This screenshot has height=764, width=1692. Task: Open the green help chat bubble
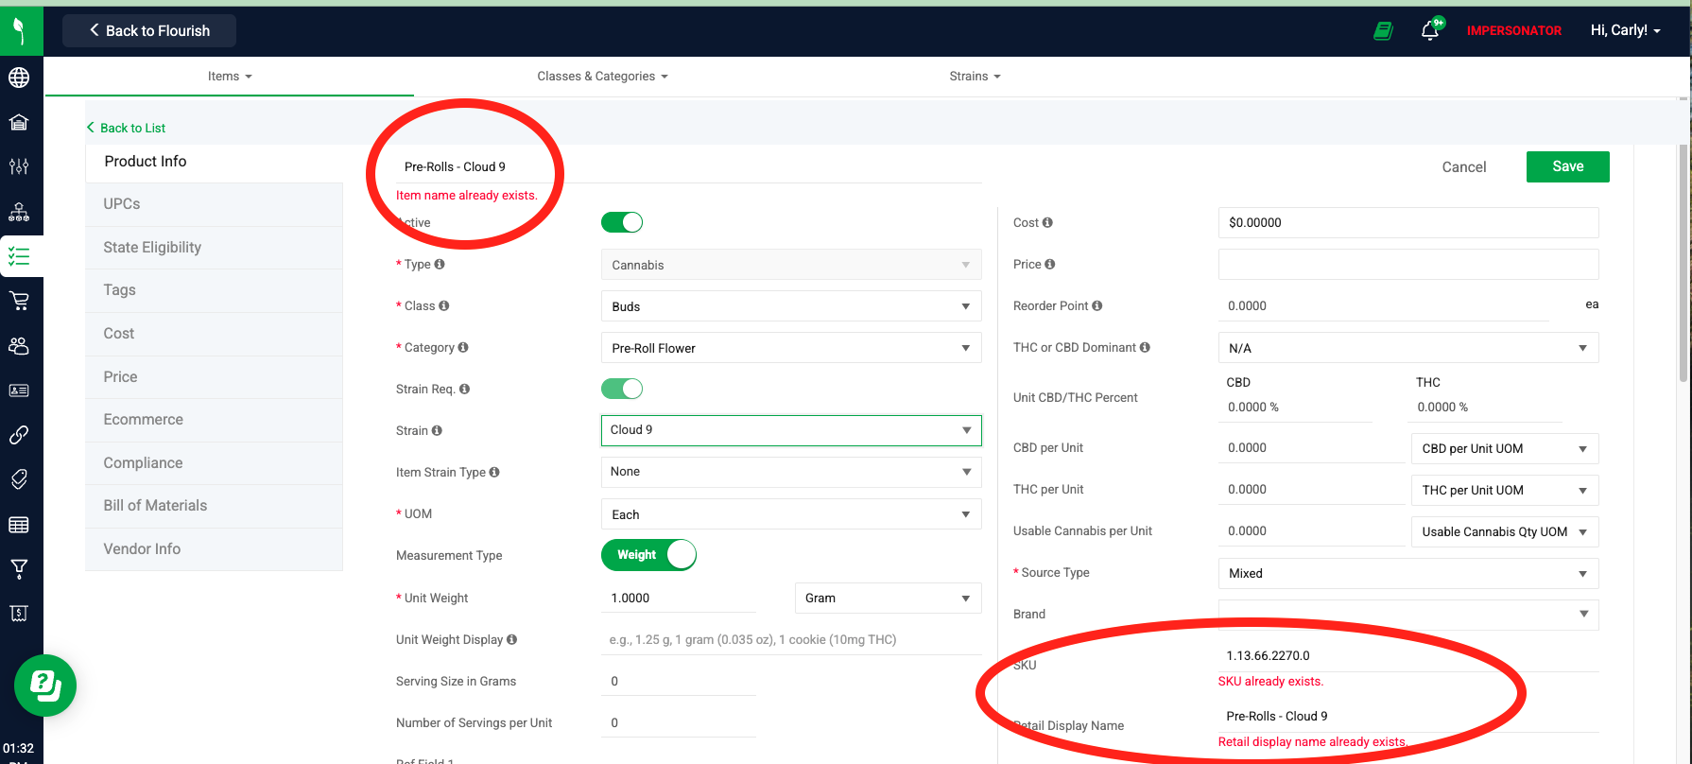(x=45, y=686)
